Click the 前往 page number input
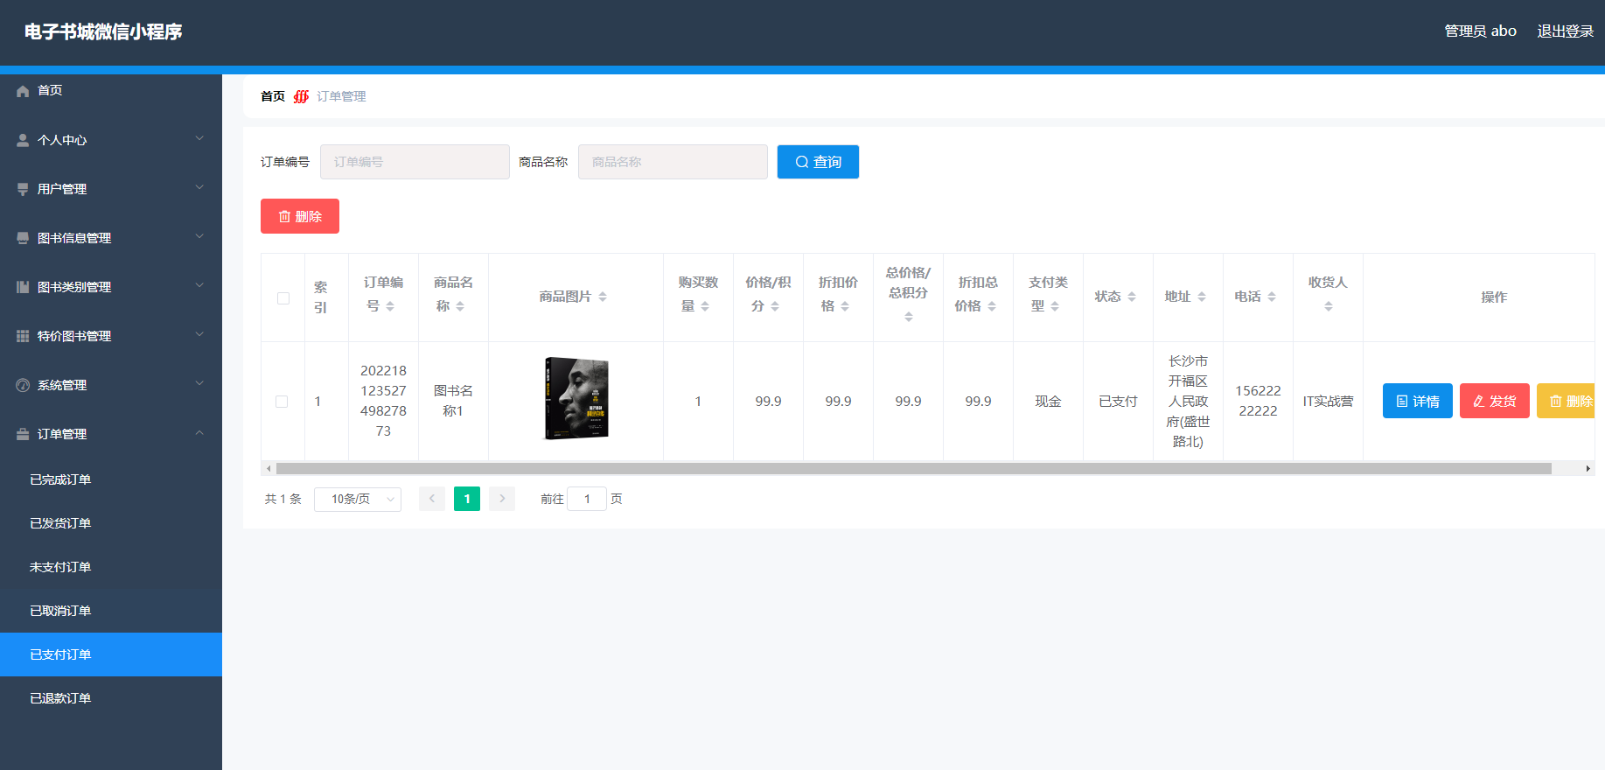This screenshot has height=770, width=1605. [x=587, y=499]
